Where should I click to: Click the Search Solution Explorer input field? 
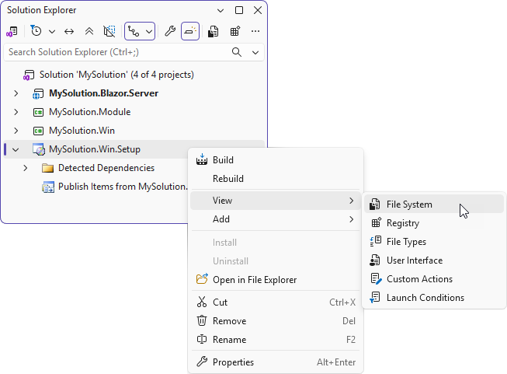118,52
